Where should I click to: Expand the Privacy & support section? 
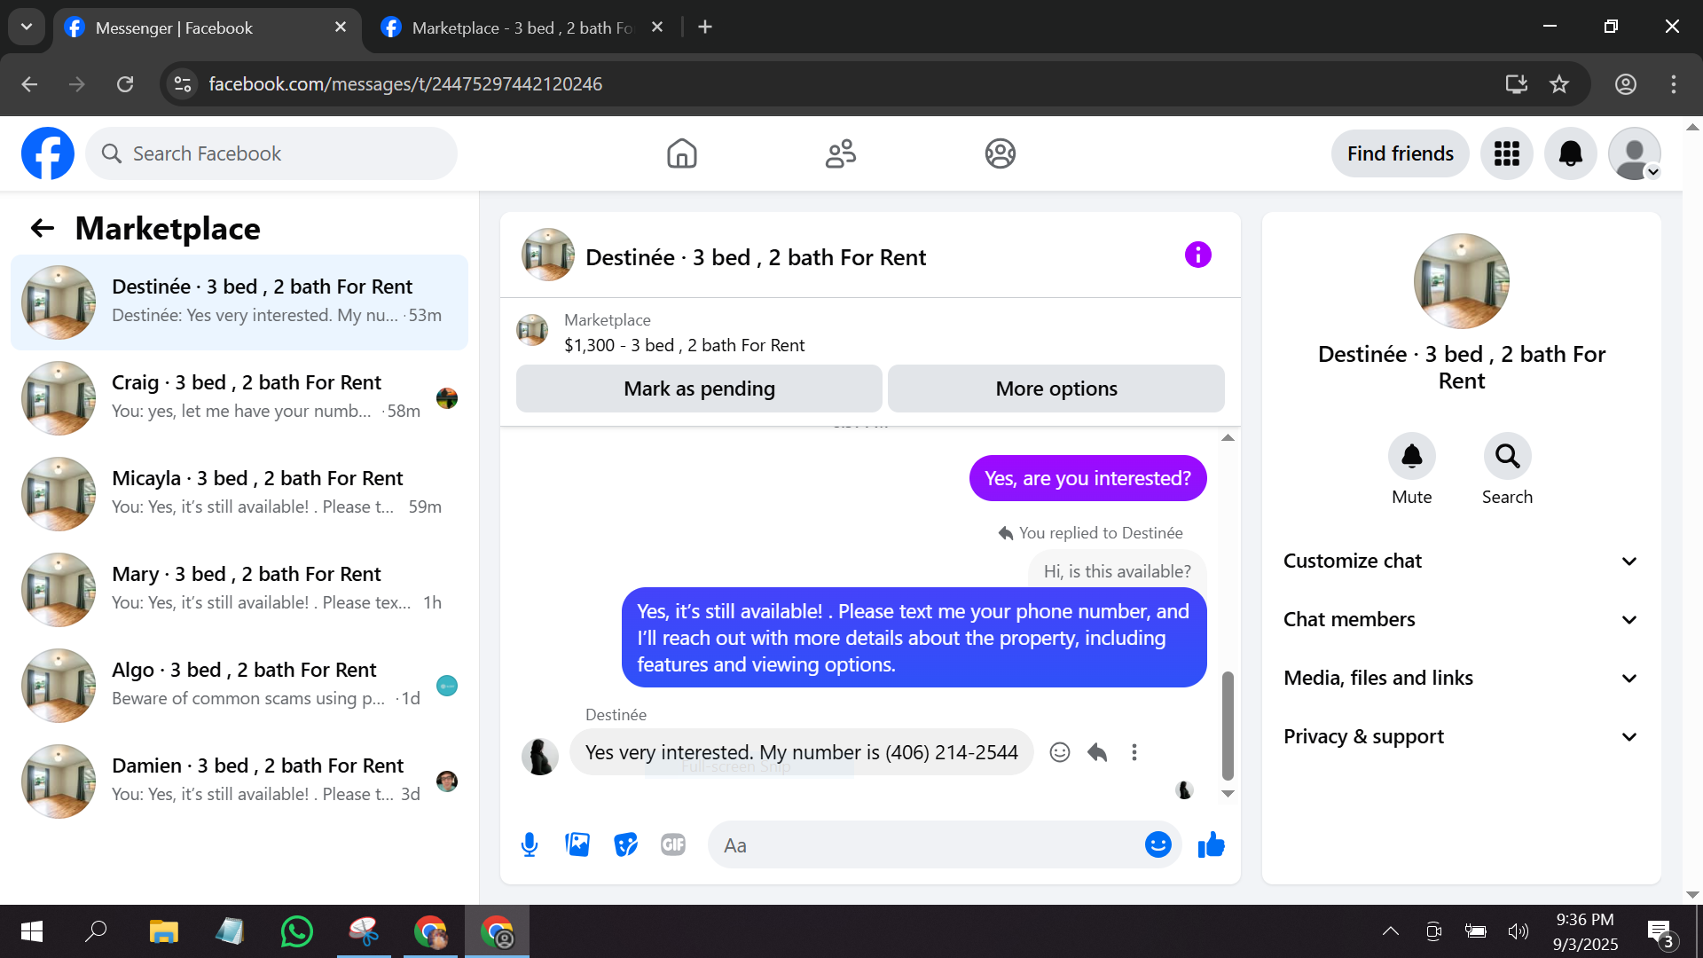point(1462,736)
